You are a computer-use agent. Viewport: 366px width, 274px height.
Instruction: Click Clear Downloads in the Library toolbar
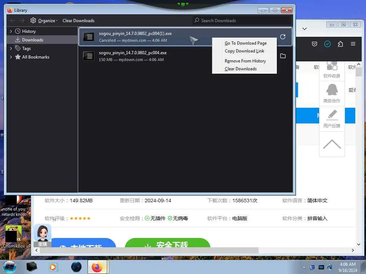coord(78,20)
